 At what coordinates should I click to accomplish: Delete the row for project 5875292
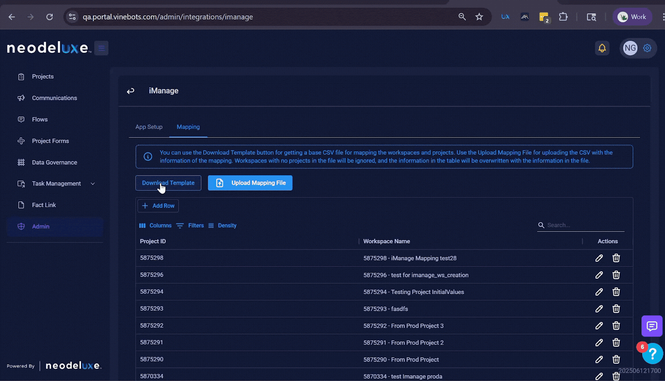[x=616, y=326]
